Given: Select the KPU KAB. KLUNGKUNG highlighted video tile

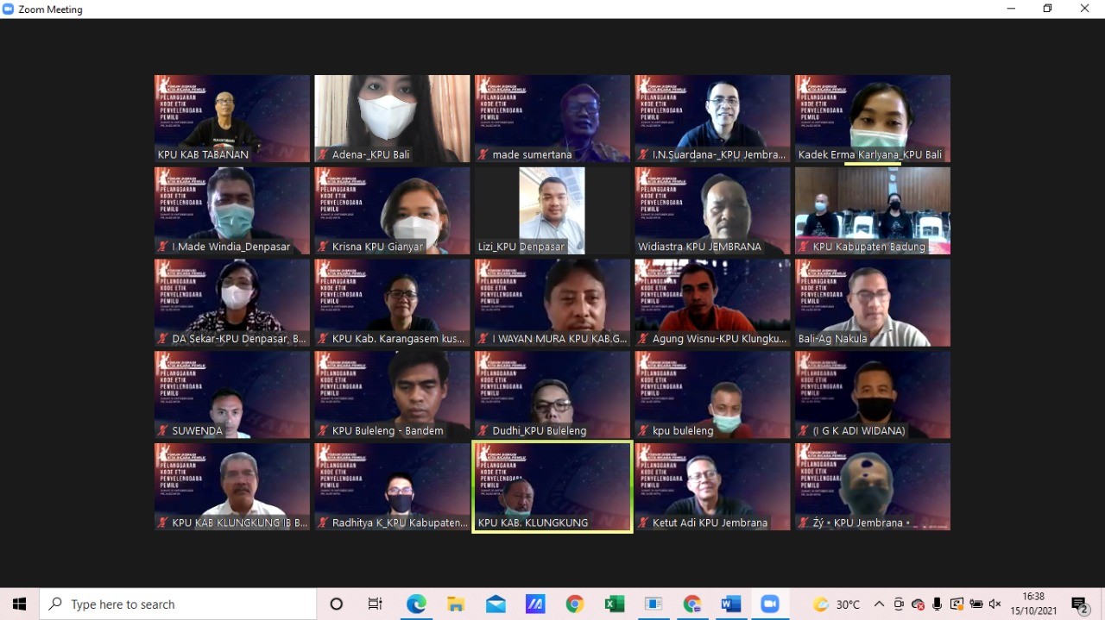Looking at the screenshot, I should [x=552, y=487].
